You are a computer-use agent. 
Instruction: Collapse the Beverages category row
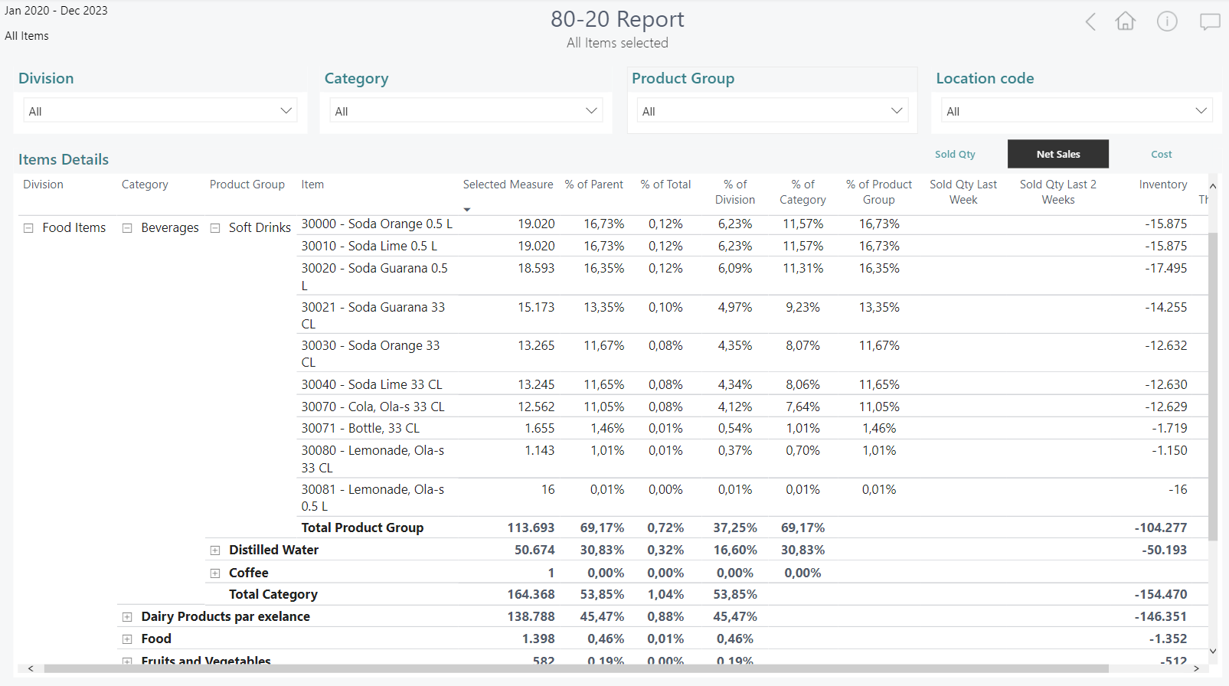(x=127, y=228)
